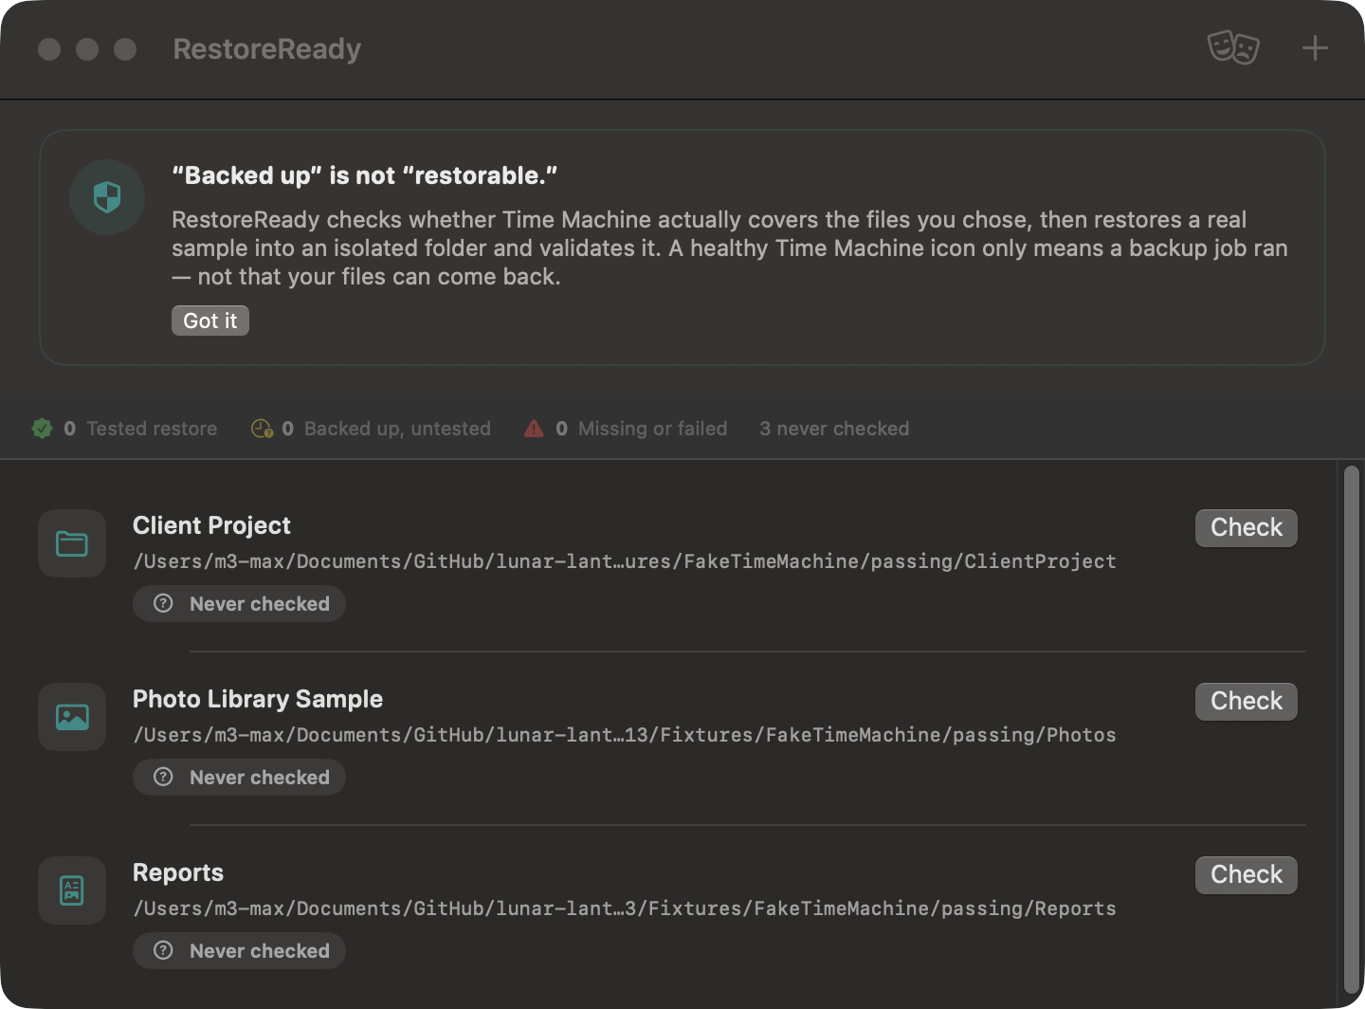Run Check for Reports
The image size is (1365, 1009).
1247,874
